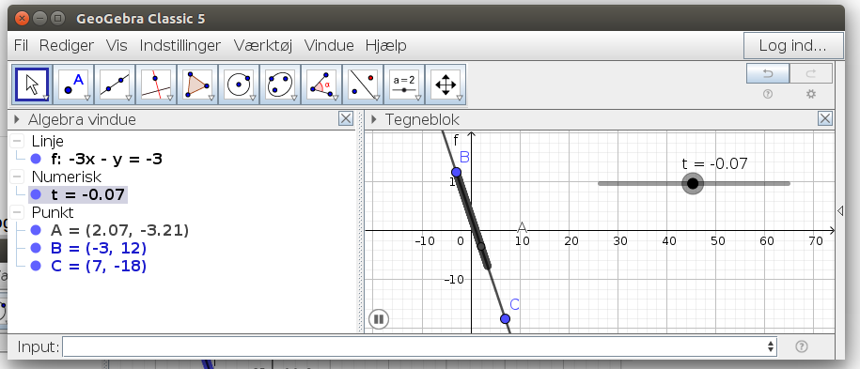Select the t = -0.07 algebra entry
This screenshot has width=860, height=369.
point(87,194)
